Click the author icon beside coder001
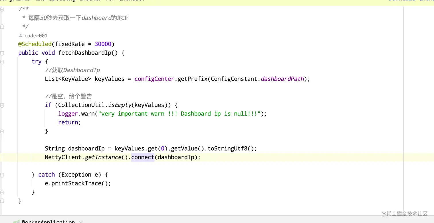 point(21,36)
